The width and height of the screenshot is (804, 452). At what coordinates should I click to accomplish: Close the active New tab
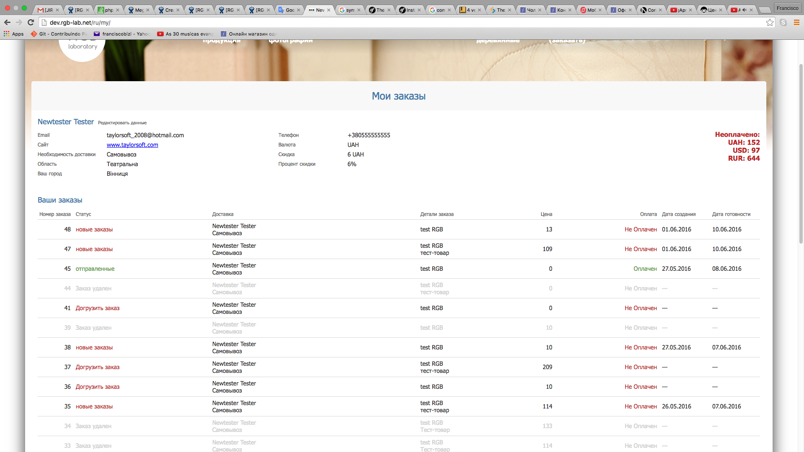[329, 10]
